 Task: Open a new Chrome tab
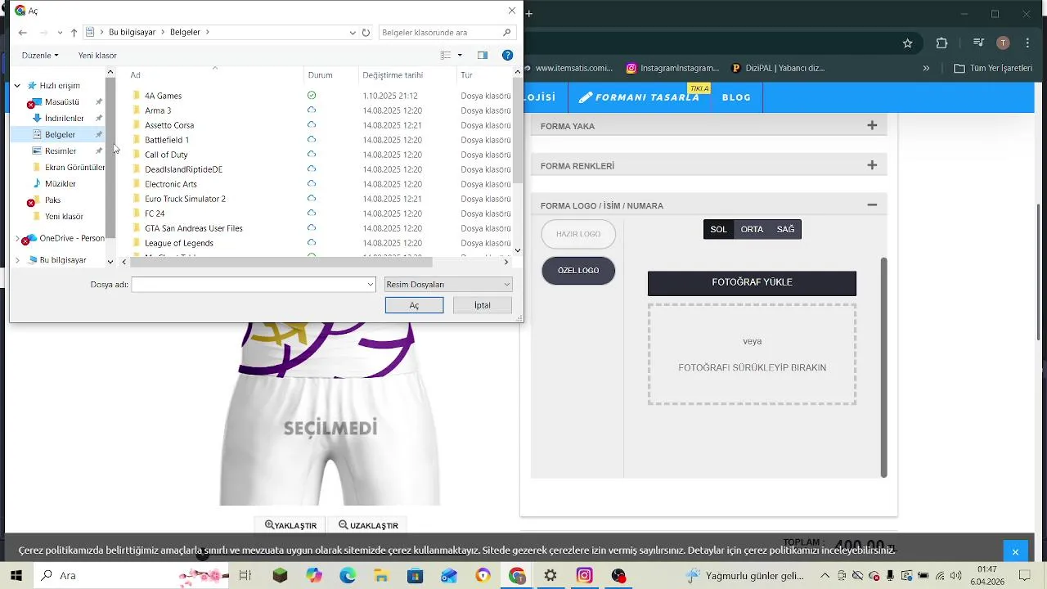(529, 14)
